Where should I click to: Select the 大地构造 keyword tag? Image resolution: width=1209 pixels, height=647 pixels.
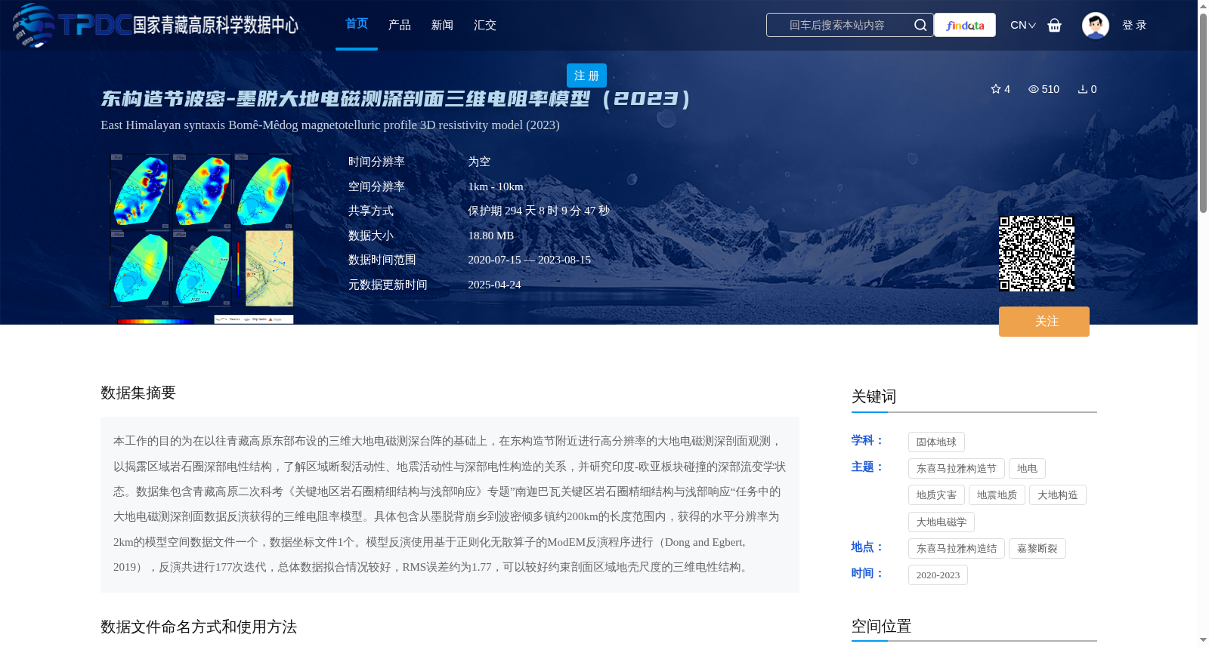[x=1058, y=495]
